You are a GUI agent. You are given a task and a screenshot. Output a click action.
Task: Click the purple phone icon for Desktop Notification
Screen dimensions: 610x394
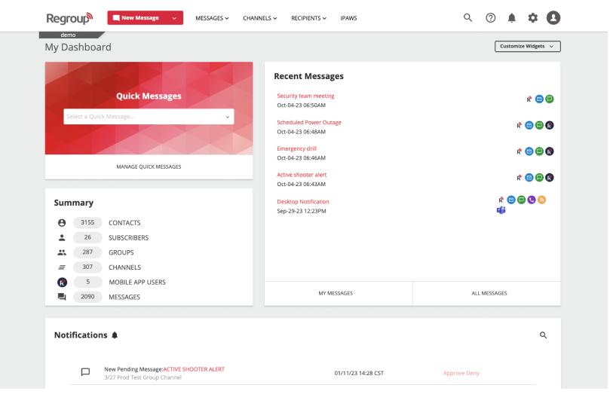click(532, 200)
